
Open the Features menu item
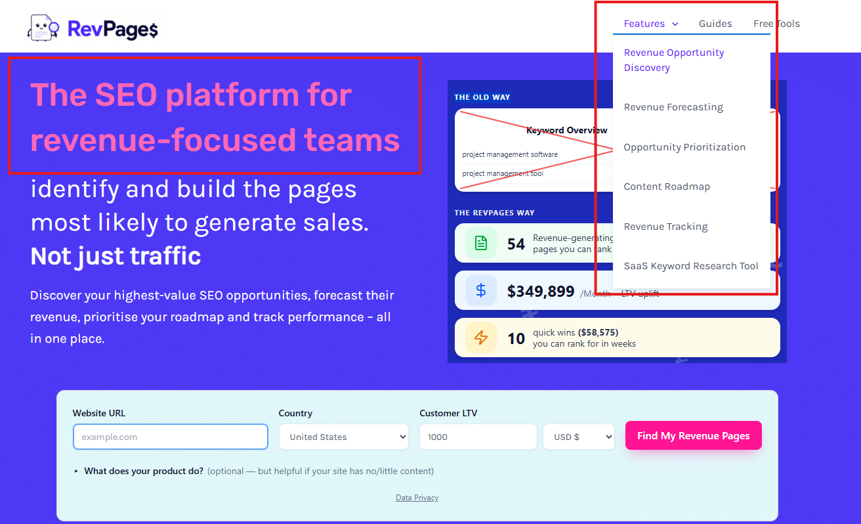(644, 24)
